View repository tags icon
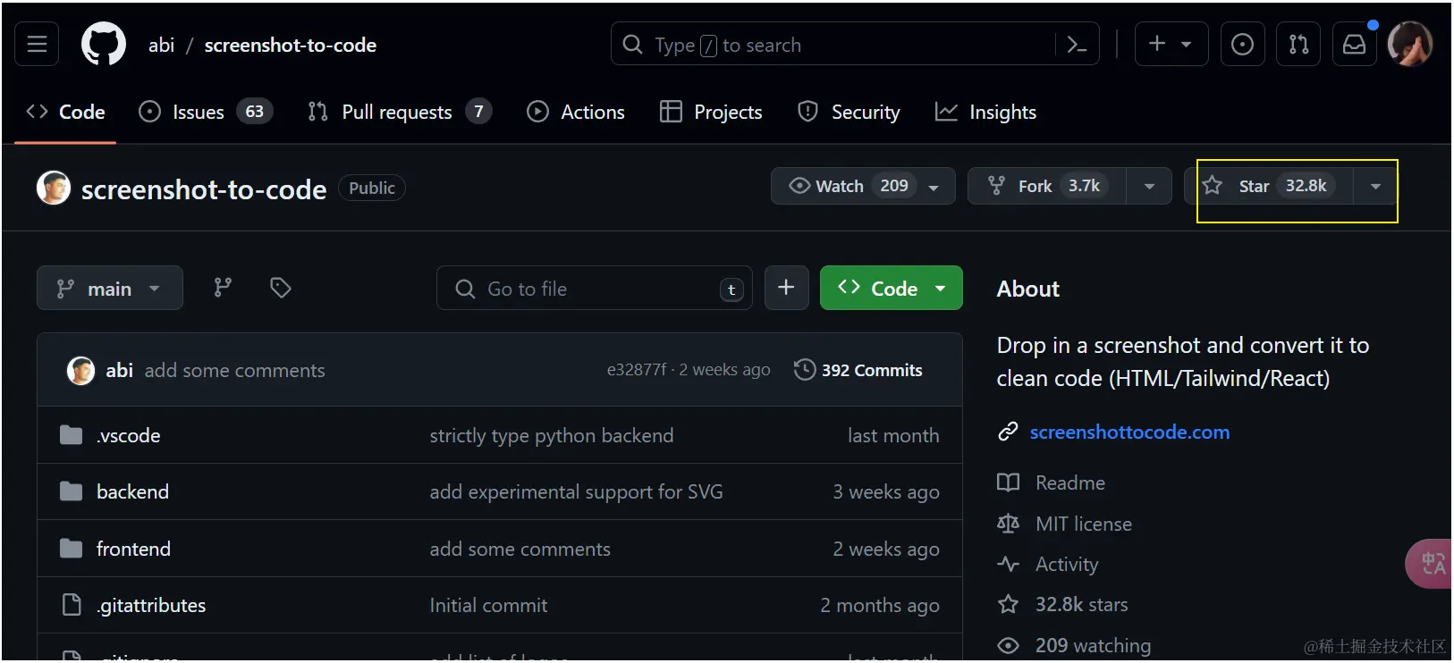Screen dimensions: 1454x663 [x=281, y=288]
